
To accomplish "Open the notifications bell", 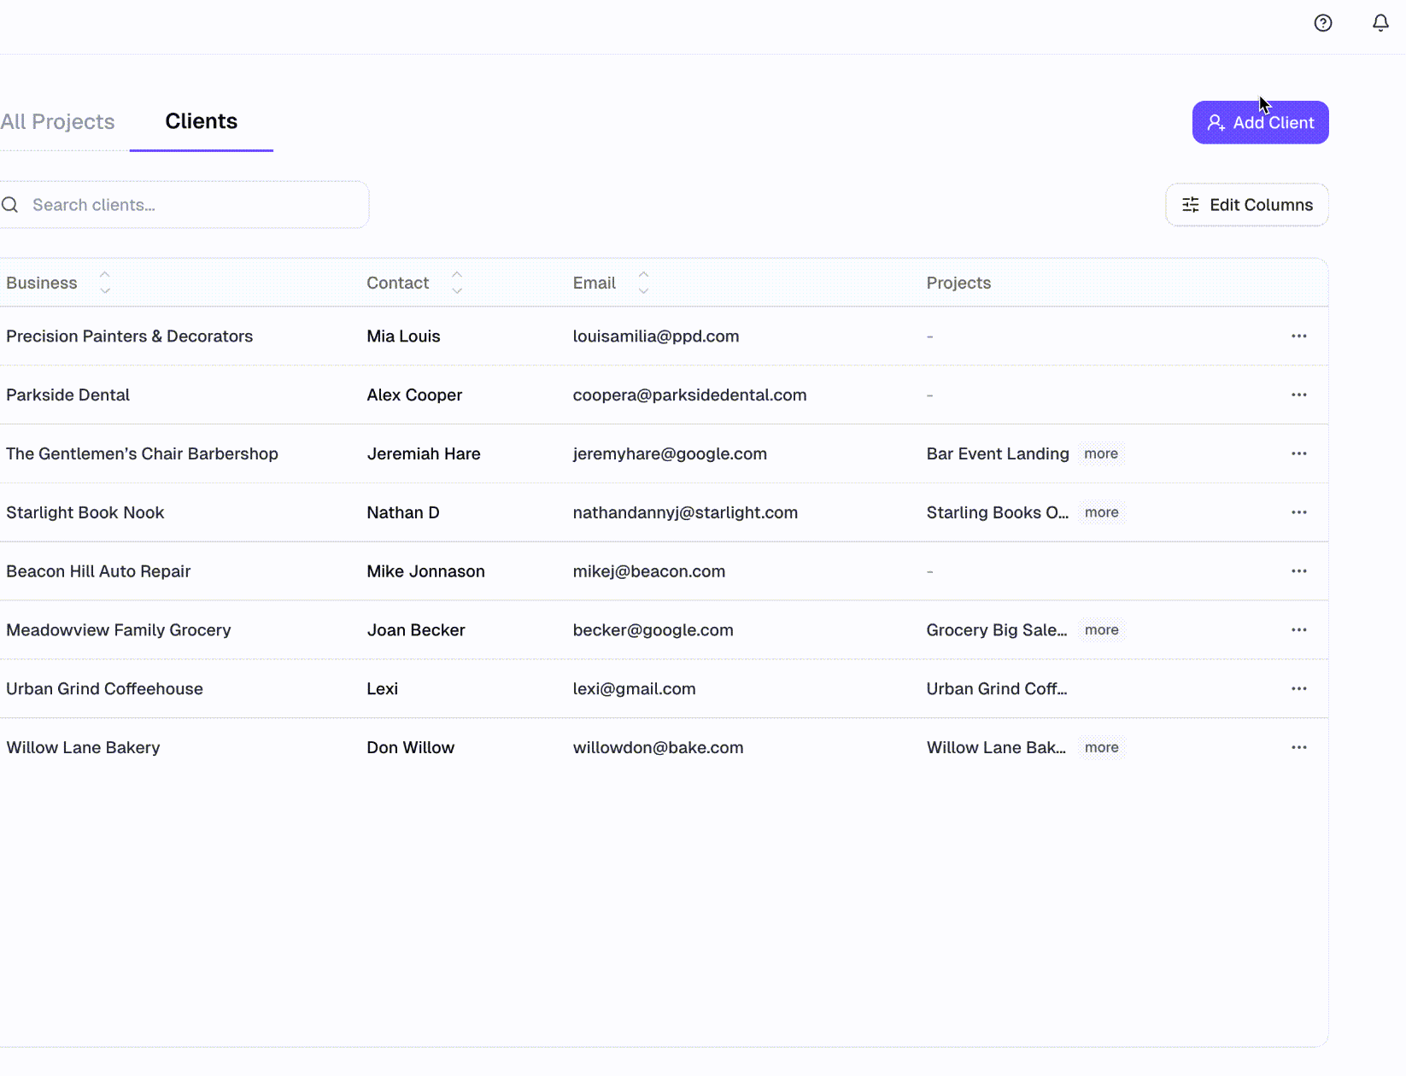I will 1380,23.
